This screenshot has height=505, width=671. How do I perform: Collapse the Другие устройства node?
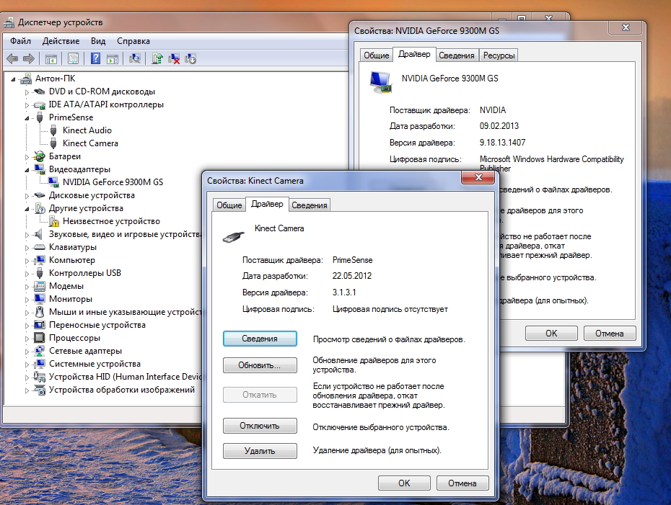pos(27,209)
